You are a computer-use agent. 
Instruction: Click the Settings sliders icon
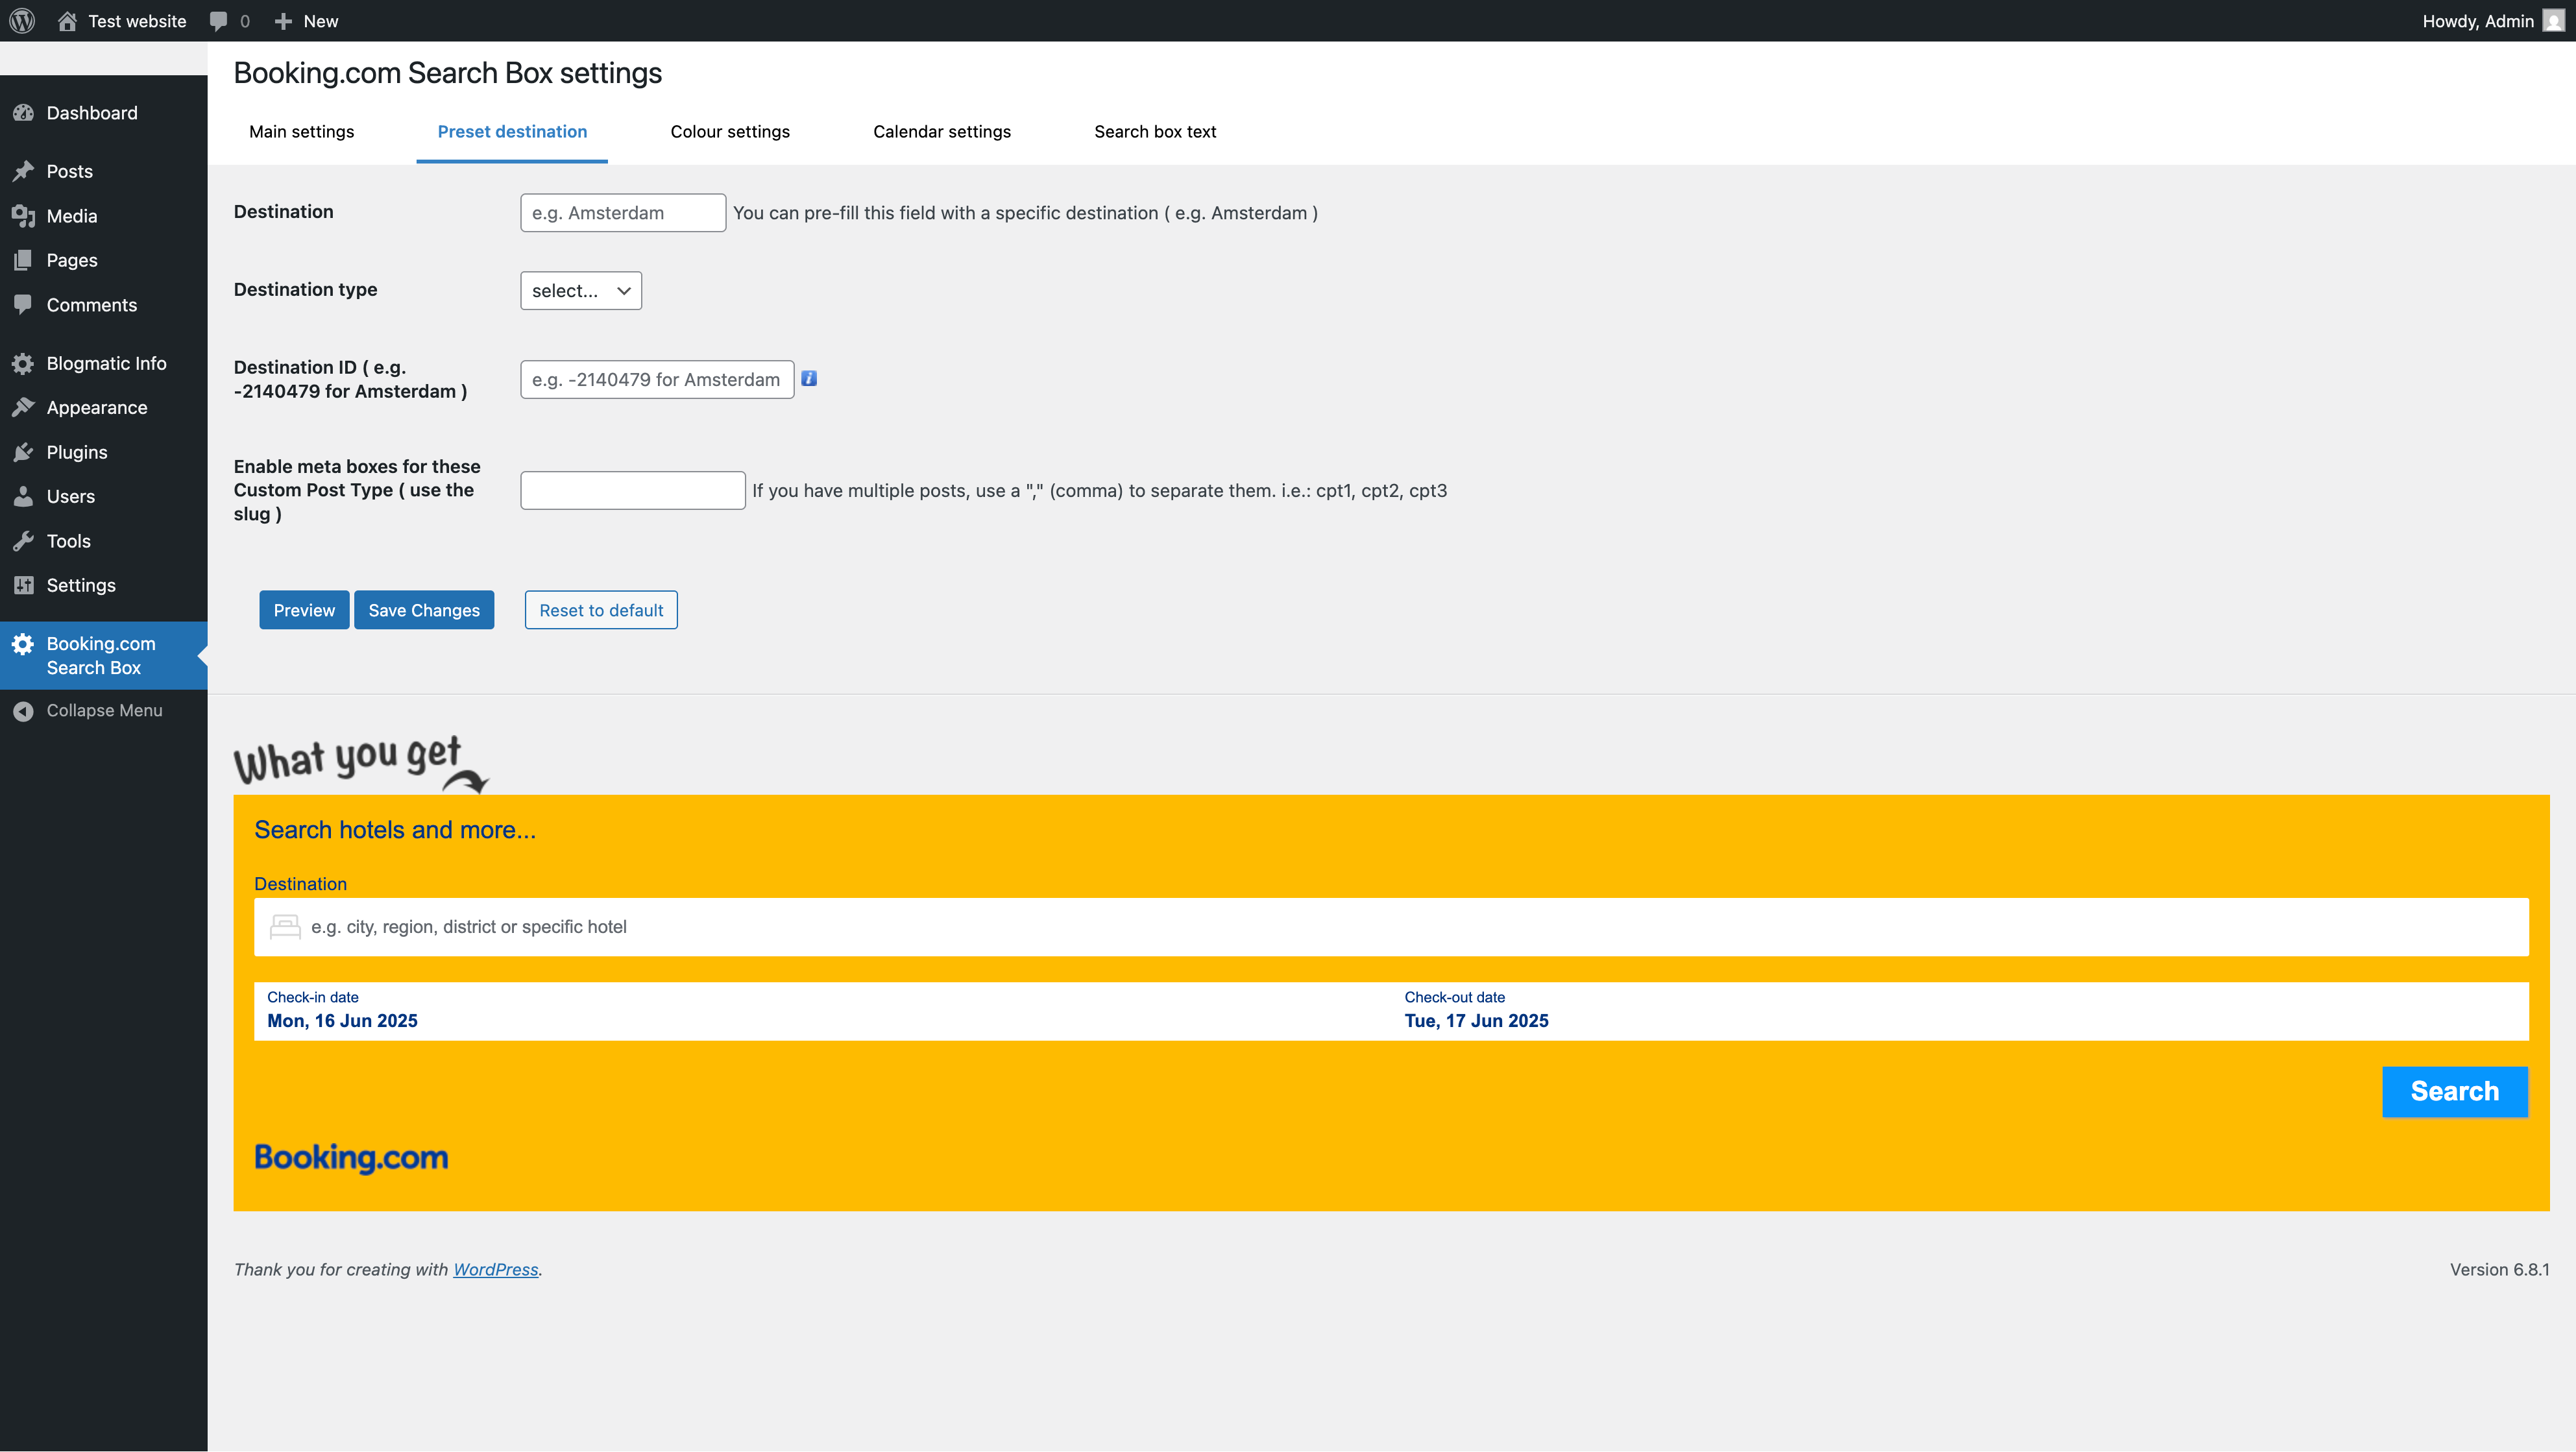[23, 585]
